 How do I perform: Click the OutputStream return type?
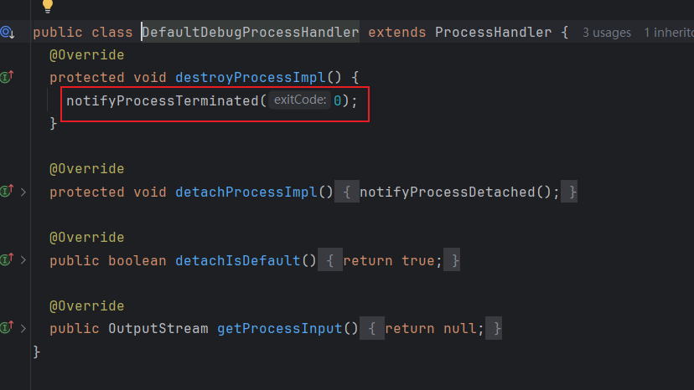(158, 329)
